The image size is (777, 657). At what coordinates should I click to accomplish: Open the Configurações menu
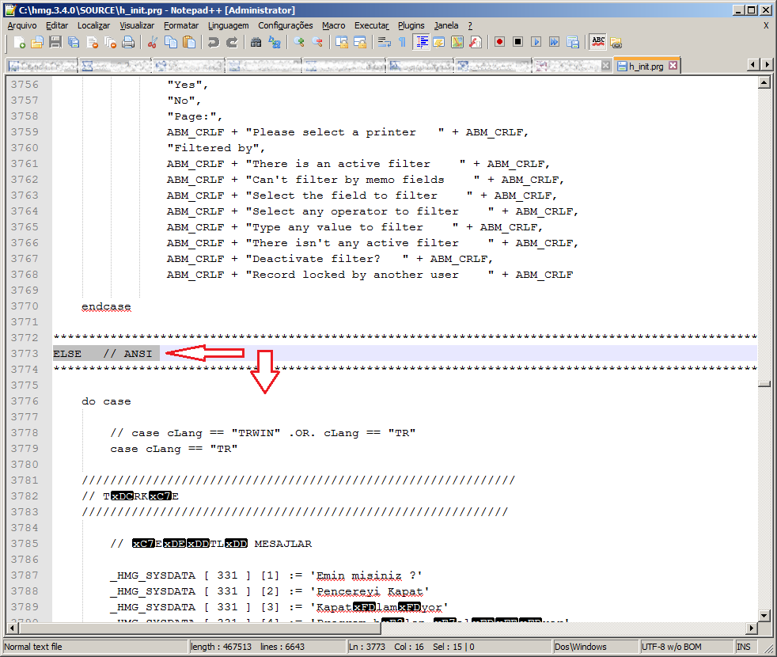(285, 25)
